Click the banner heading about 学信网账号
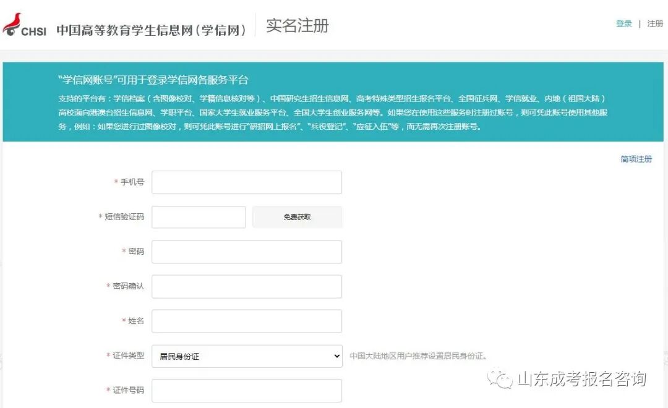This screenshot has width=668, height=408. pyautogui.click(x=153, y=80)
